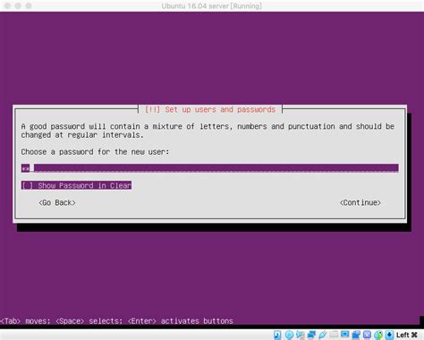Click the USB devices status icon
Viewport: 424px width, 340px height.
pos(323,335)
